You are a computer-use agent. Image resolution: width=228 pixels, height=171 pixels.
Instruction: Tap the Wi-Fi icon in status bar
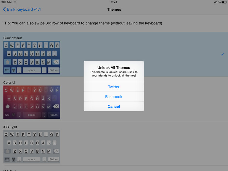coord(15,2)
